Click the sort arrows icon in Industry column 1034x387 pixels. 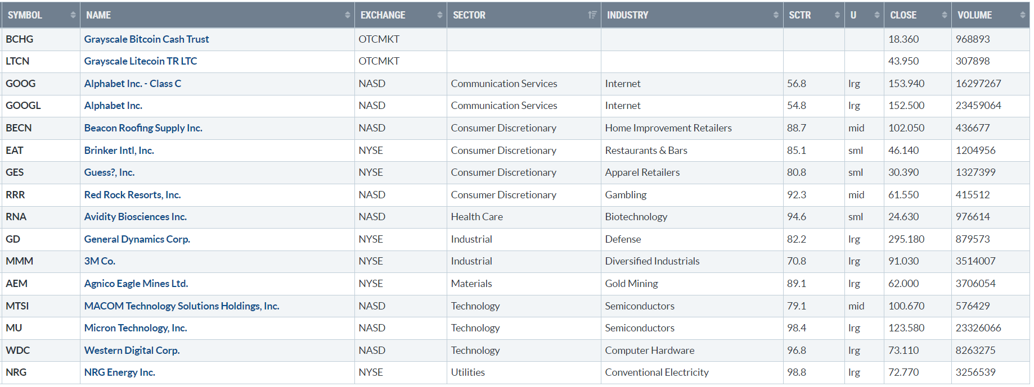[x=776, y=15]
